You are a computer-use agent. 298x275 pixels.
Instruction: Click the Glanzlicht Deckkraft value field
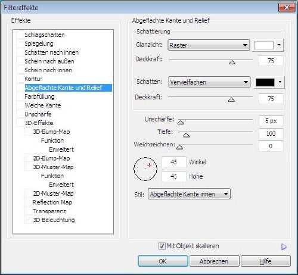271,61
